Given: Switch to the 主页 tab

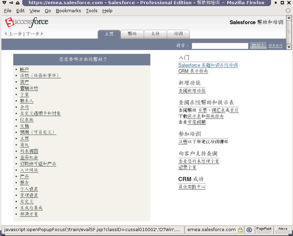Looking at the screenshot, I should tap(109, 34).
